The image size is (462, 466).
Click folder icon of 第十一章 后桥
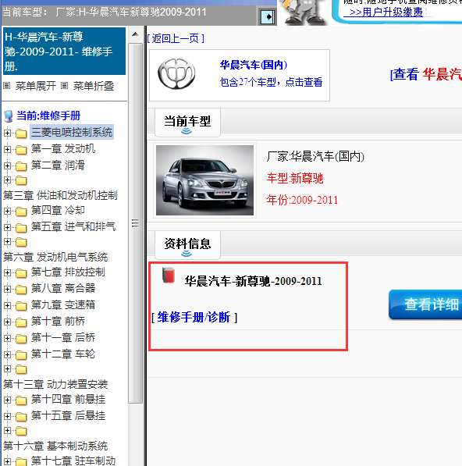coord(21,338)
